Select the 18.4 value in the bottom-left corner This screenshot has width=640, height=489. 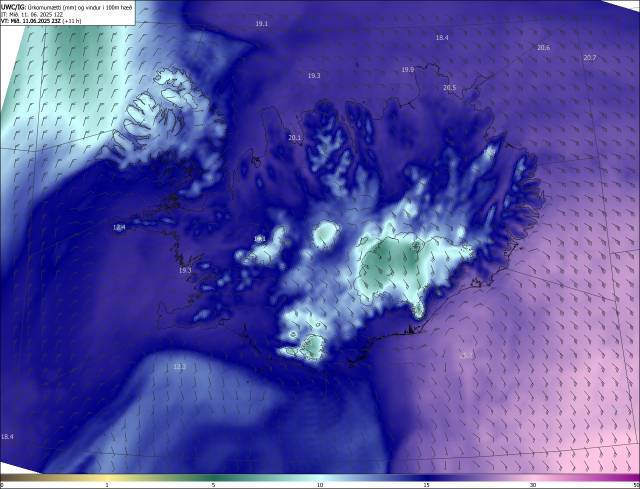(7, 437)
